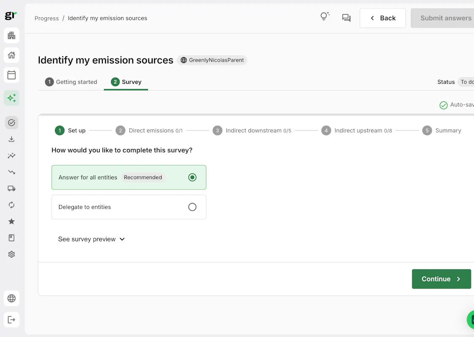
Task: Open the chat comments icon in header
Action: pyautogui.click(x=346, y=18)
